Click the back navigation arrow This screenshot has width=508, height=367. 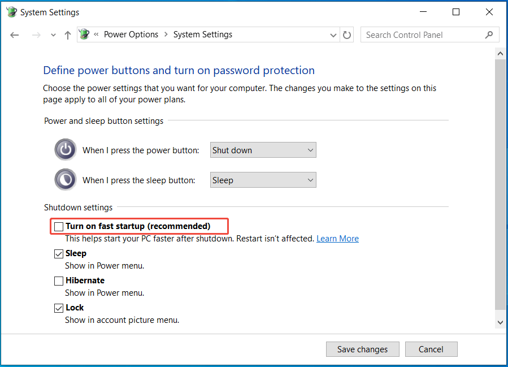pyautogui.click(x=14, y=34)
